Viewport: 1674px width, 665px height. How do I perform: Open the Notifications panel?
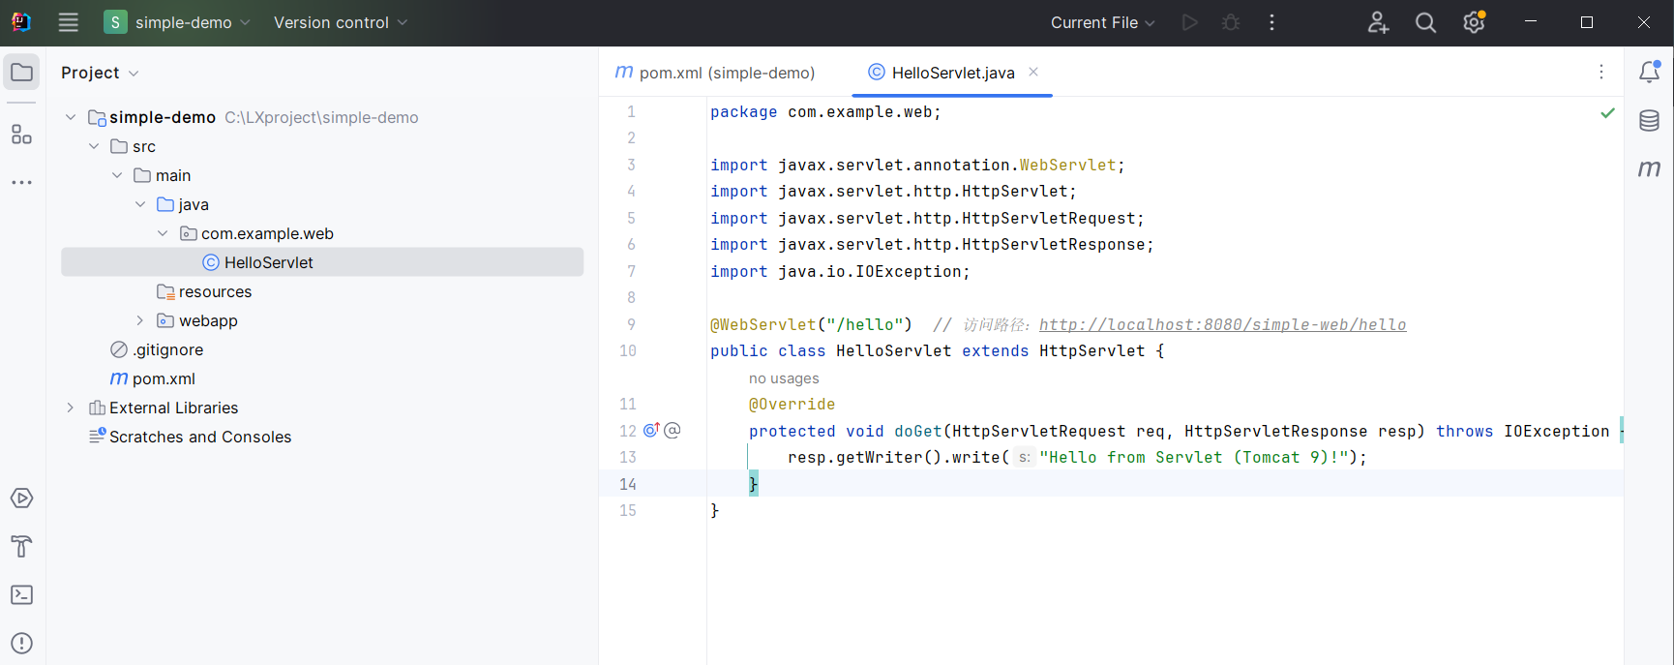tap(1650, 72)
